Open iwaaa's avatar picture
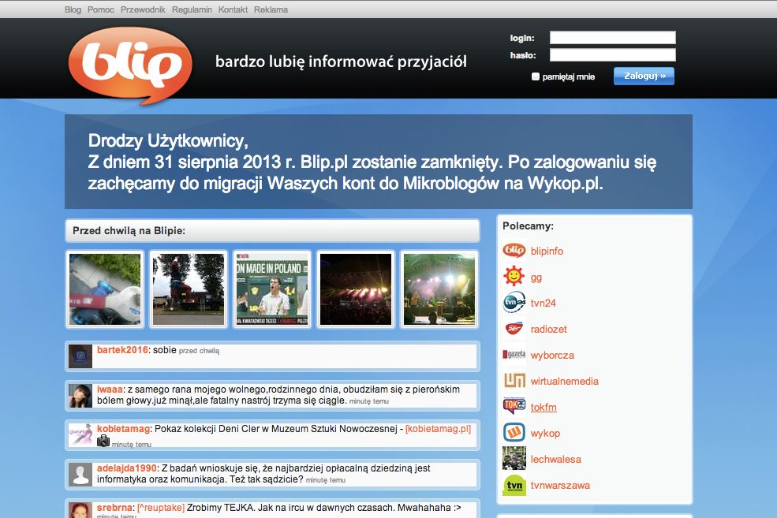777x518 pixels. (80, 396)
